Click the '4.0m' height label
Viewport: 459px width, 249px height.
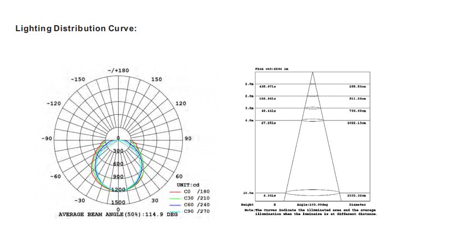coord(249,120)
